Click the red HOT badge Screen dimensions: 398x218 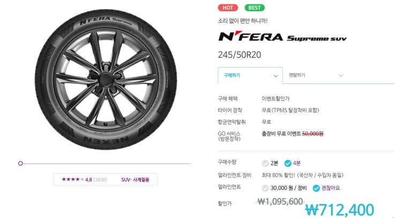click(228, 8)
